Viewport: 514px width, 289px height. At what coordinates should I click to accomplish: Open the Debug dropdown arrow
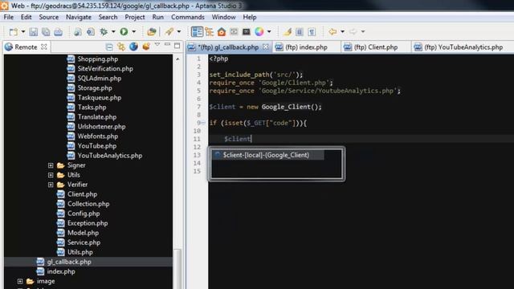[113, 32]
